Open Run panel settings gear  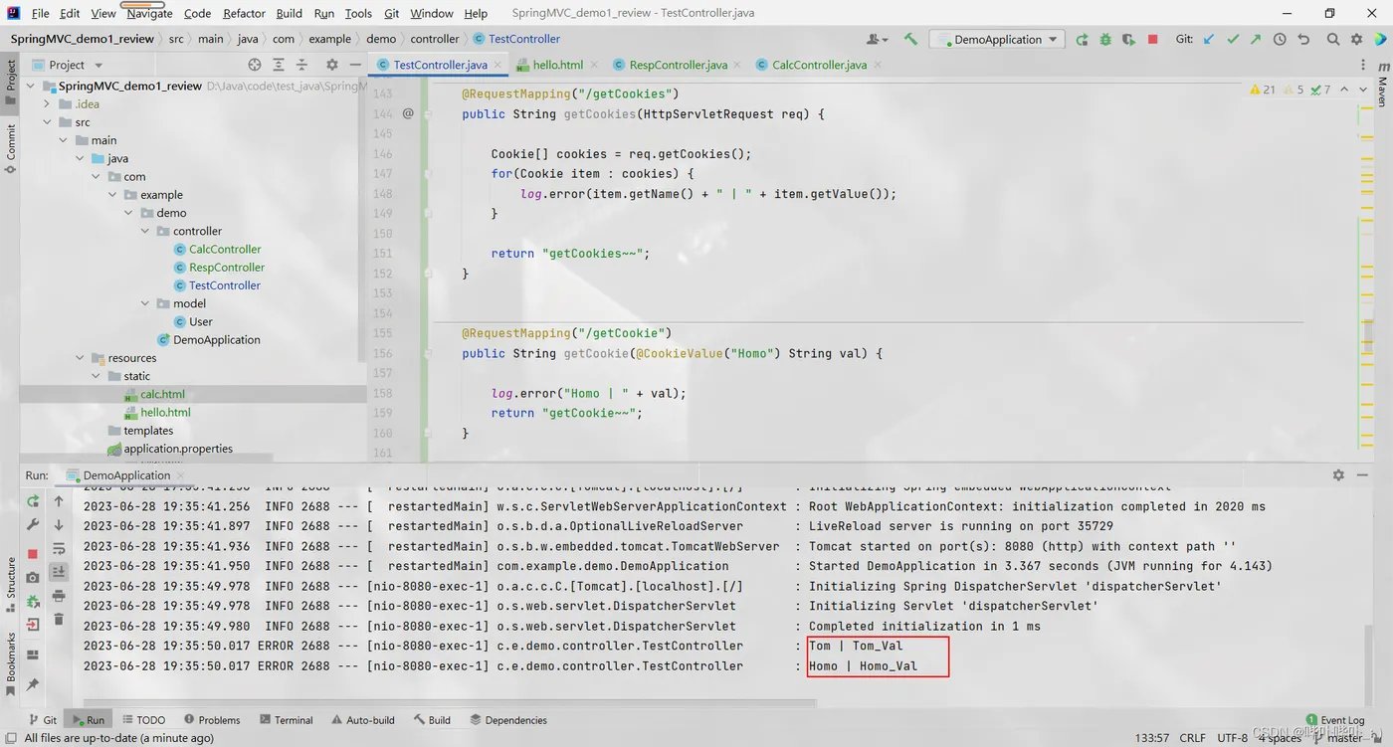[1338, 475]
